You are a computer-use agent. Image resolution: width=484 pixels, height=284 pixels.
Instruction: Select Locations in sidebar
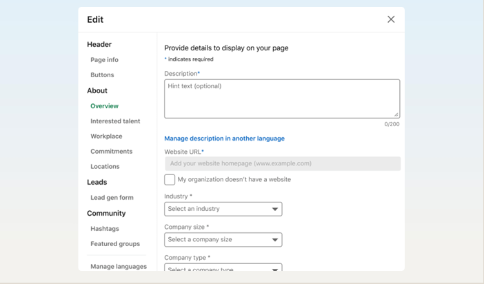coord(105,167)
